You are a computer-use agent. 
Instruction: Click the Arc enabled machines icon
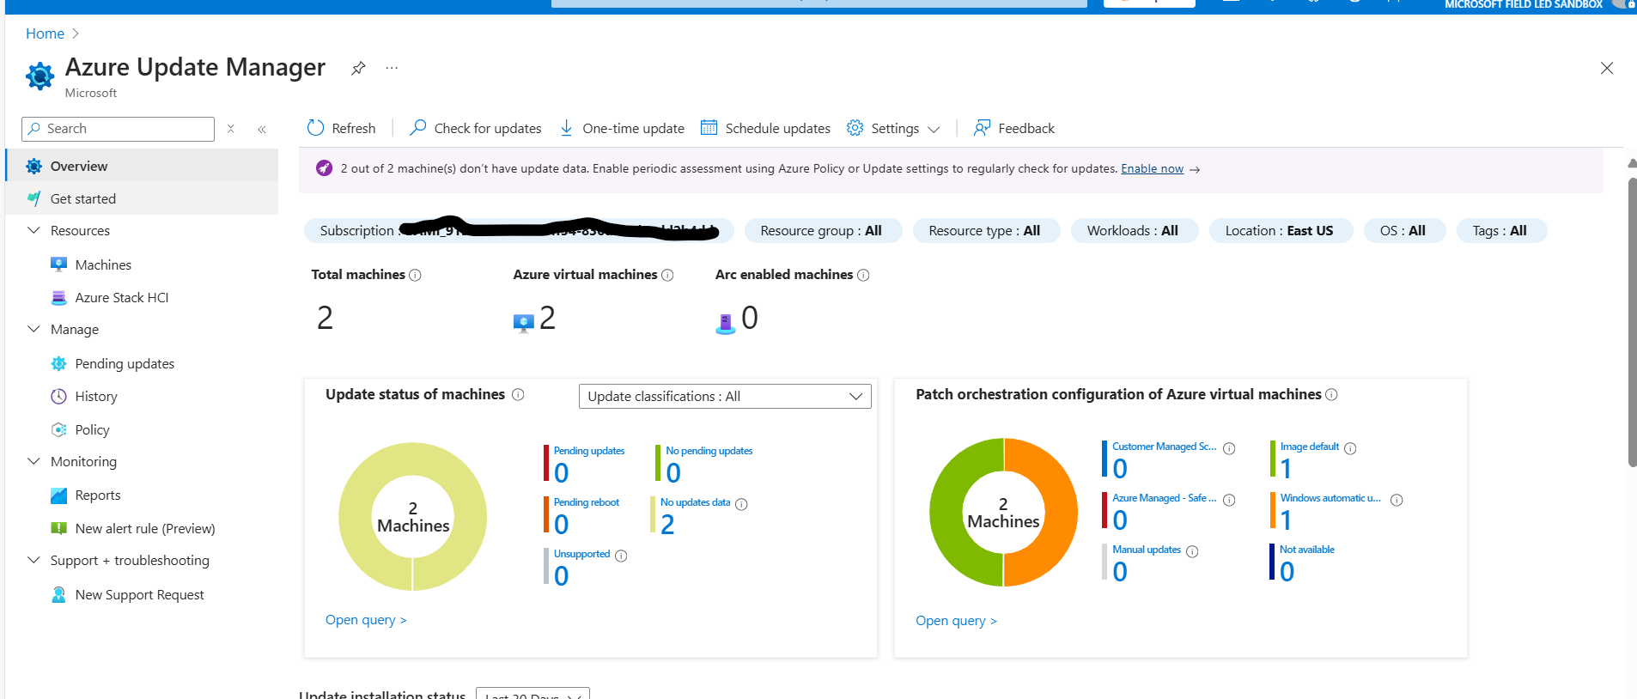(x=726, y=324)
